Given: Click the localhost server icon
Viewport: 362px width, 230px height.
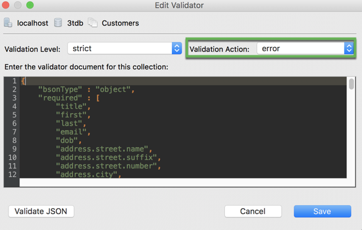Looking at the screenshot, I should coord(8,23).
